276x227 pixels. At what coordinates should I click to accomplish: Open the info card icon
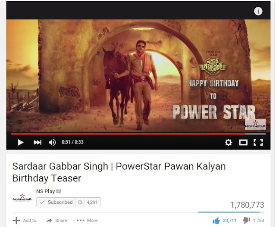pyautogui.click(x=258, y=11)
